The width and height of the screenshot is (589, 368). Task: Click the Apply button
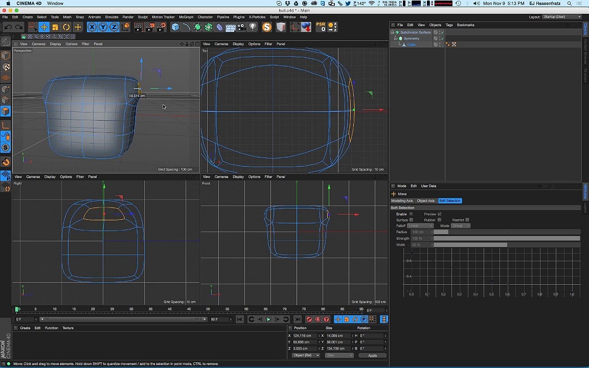click(372, 355)
